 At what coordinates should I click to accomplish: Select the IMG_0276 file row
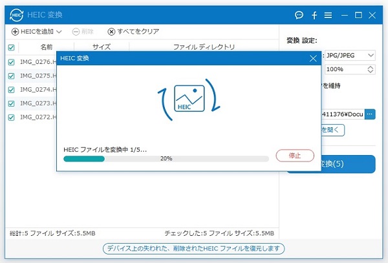32,62
